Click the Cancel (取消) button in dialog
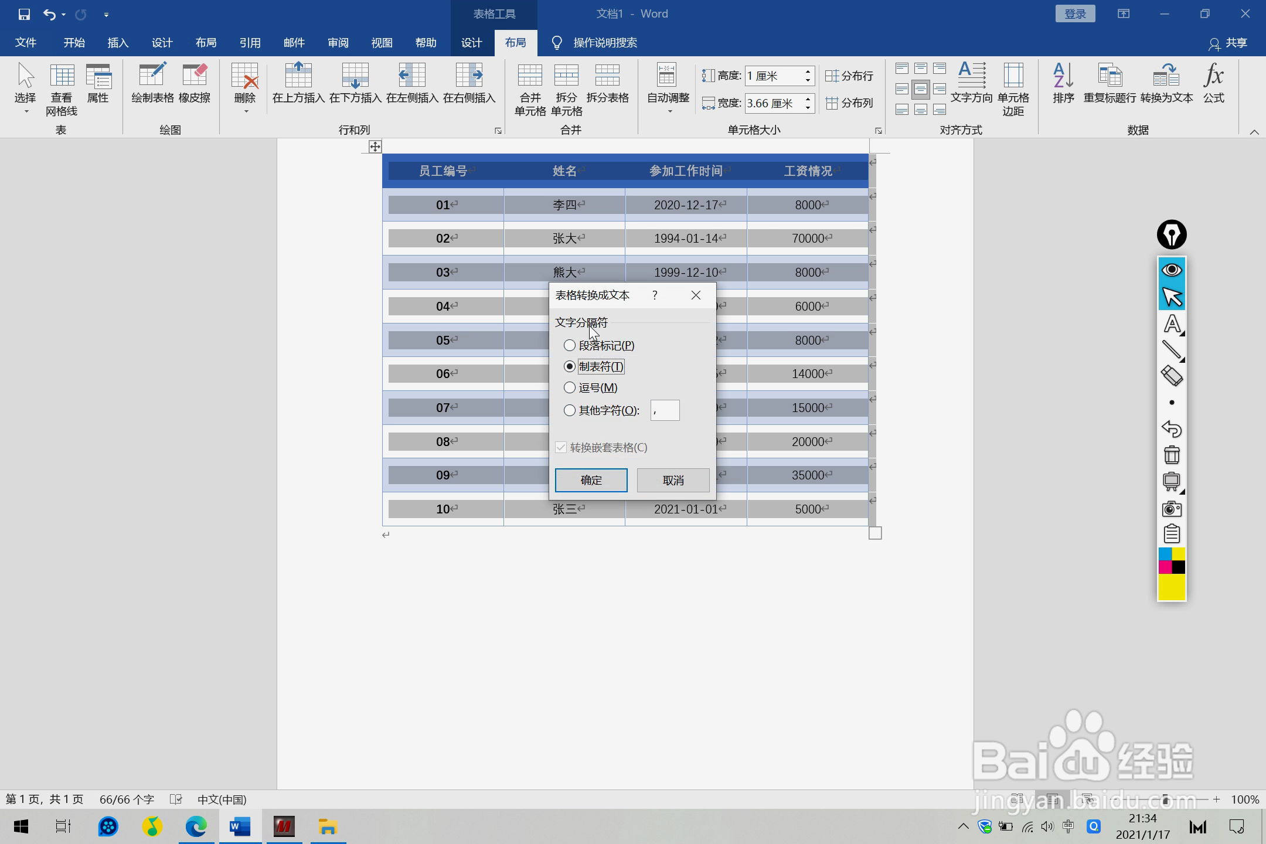This screenshot has height=844, width=1266. click(x=673, y=481)
